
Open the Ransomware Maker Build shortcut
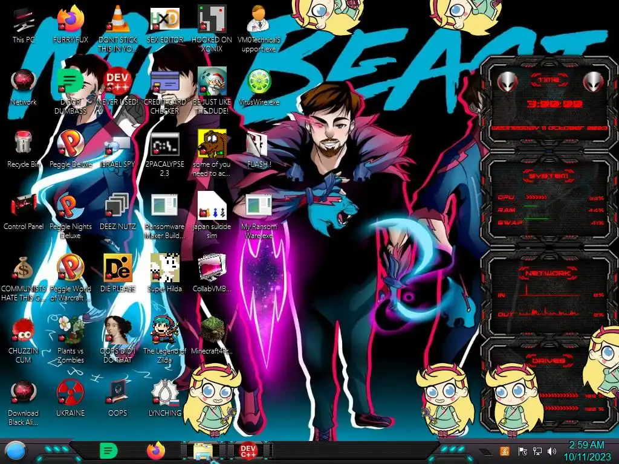pos(164,205)
